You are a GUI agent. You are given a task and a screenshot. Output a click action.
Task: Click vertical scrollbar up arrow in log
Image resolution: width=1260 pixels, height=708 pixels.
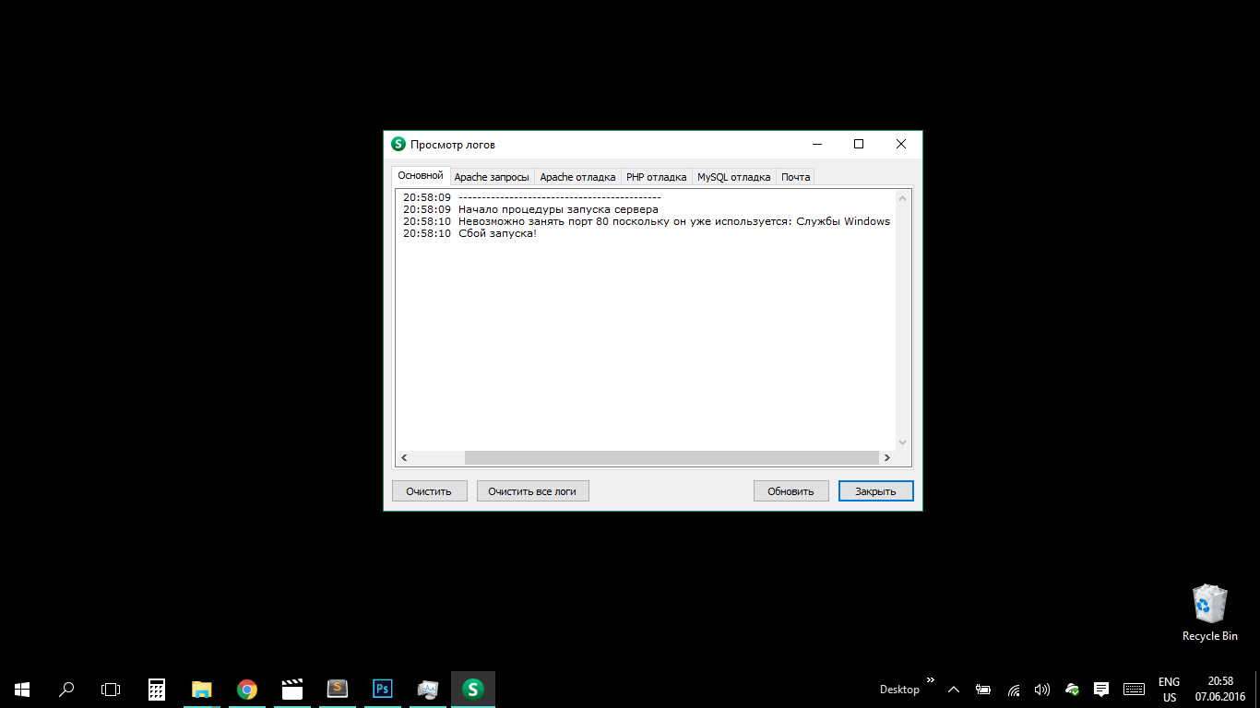click(x=903, y=197)
